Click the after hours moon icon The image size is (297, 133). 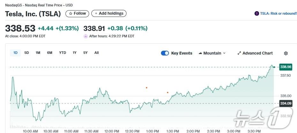coord(86,36)
